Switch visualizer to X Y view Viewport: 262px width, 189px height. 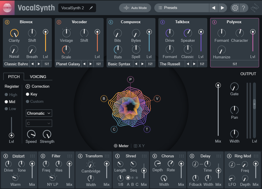click(139, 146)
